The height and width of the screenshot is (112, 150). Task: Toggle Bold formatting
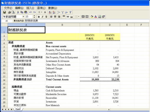[x=39, y=17]
